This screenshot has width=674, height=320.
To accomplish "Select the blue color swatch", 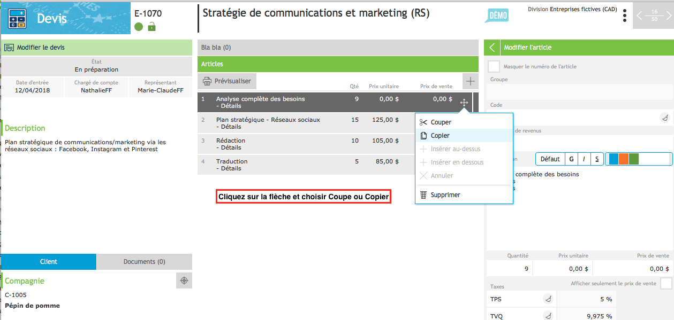I will pos(614,159).
